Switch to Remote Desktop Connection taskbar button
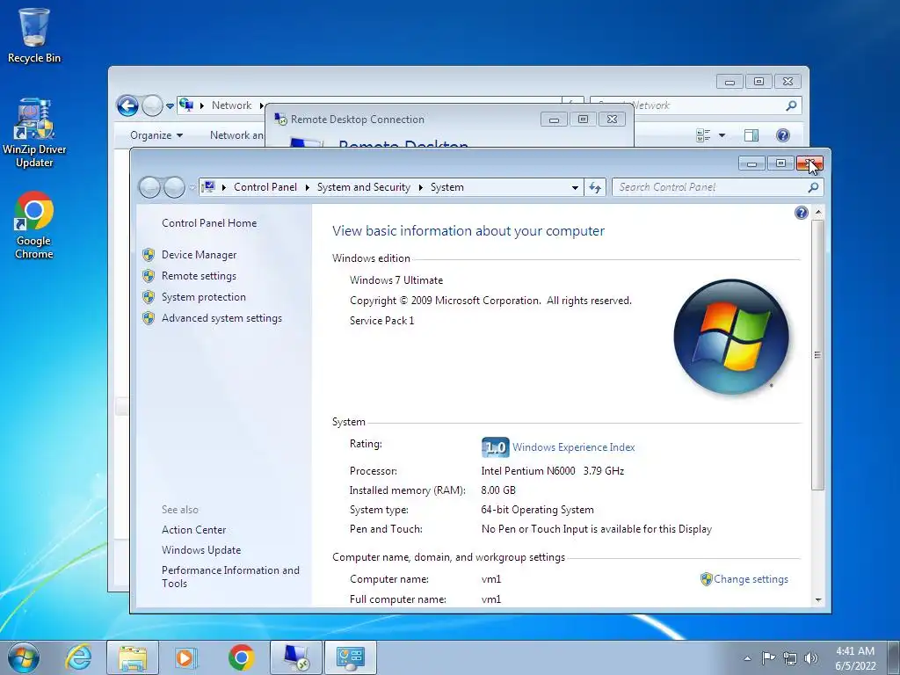 click(x=296, y=657)
